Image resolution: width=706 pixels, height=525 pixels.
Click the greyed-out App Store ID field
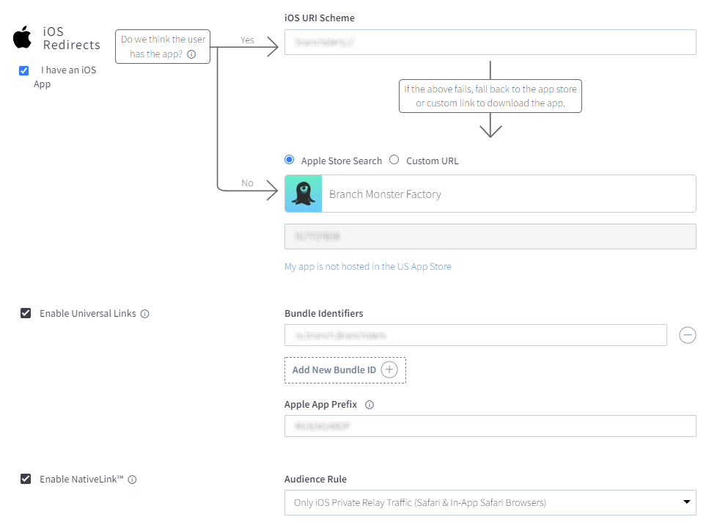pos(490,236)
